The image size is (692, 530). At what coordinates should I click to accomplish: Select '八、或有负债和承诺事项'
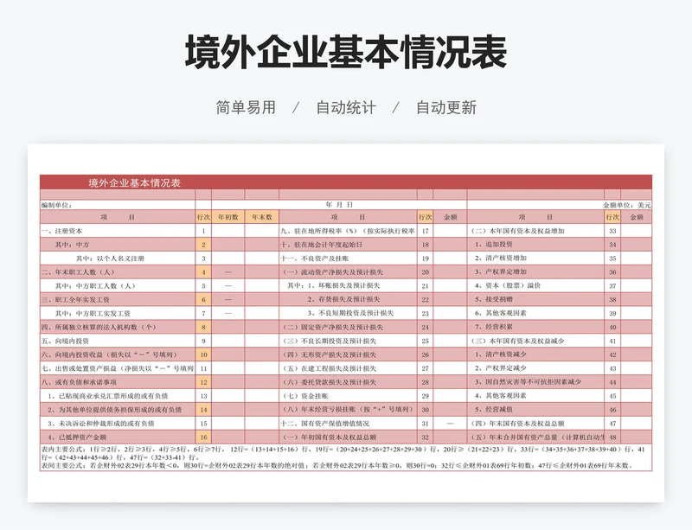(118, 382)
